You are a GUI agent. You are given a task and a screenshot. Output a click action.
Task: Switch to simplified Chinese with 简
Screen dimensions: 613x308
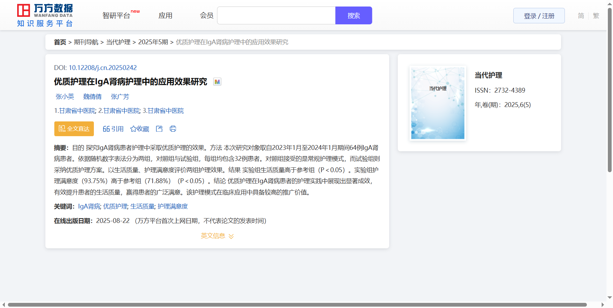(x=581, y=16)
